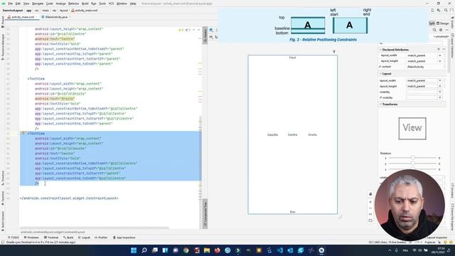Collapse the Layout section
Image resolution: width=455 pixels, height=256 pixels.
380,74
